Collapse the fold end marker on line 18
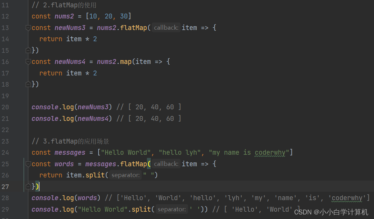Viewport: 374px width, 219px height. [28, 84]
